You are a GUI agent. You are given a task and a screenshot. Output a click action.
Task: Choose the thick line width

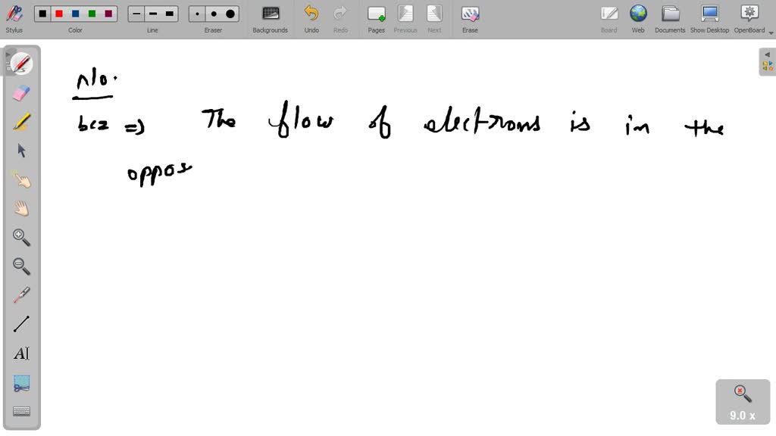tap(169, 14)
